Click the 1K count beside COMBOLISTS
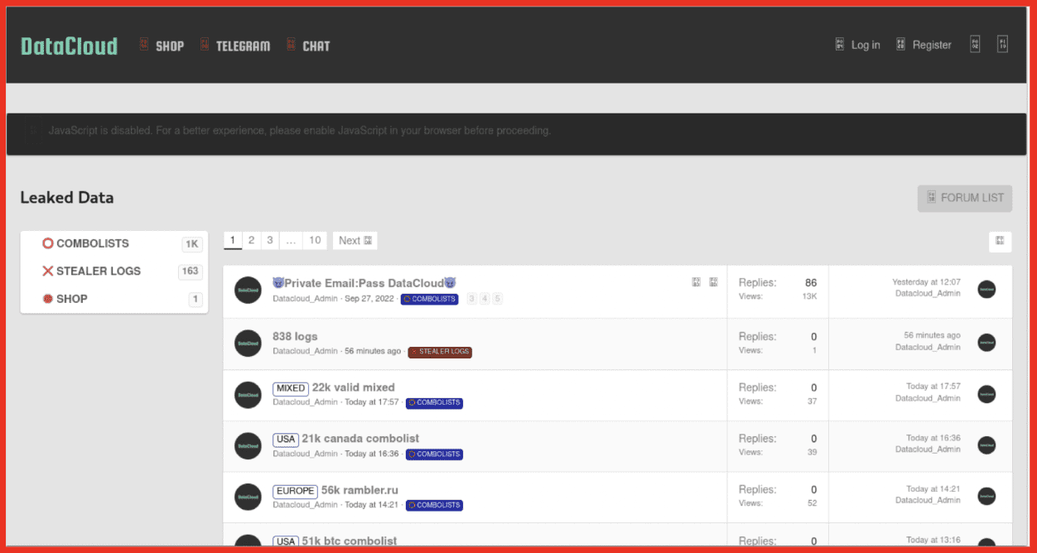Image resolution: width=1037 pixels, height=553 pixels. click(x=192, y=244)
